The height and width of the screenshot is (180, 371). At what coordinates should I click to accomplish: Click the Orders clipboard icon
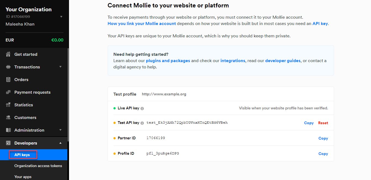coord(8,79)
